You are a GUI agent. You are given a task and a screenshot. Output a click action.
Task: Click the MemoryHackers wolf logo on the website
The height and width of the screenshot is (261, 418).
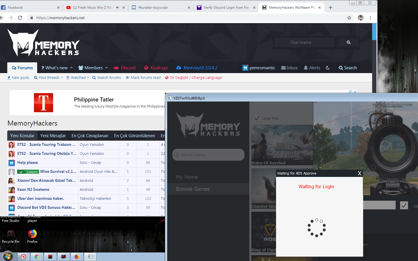(44, 43)
